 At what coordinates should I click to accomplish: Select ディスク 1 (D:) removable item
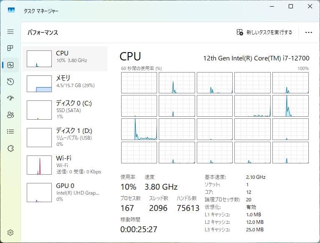pos(67,137)
